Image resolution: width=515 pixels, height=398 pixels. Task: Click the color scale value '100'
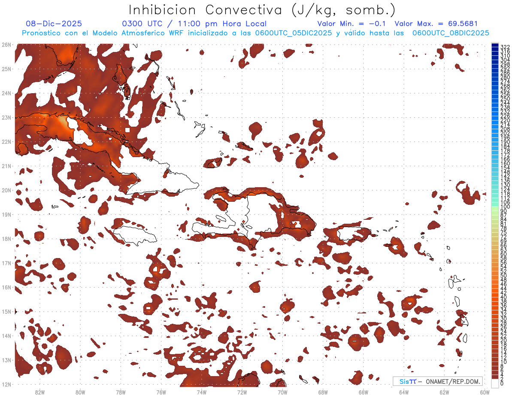(x=505, y=207)
